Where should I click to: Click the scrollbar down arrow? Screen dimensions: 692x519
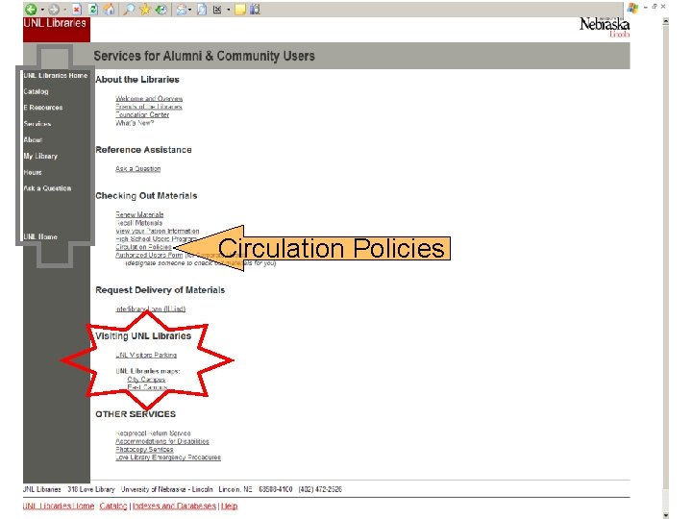(x=665, y=515)
